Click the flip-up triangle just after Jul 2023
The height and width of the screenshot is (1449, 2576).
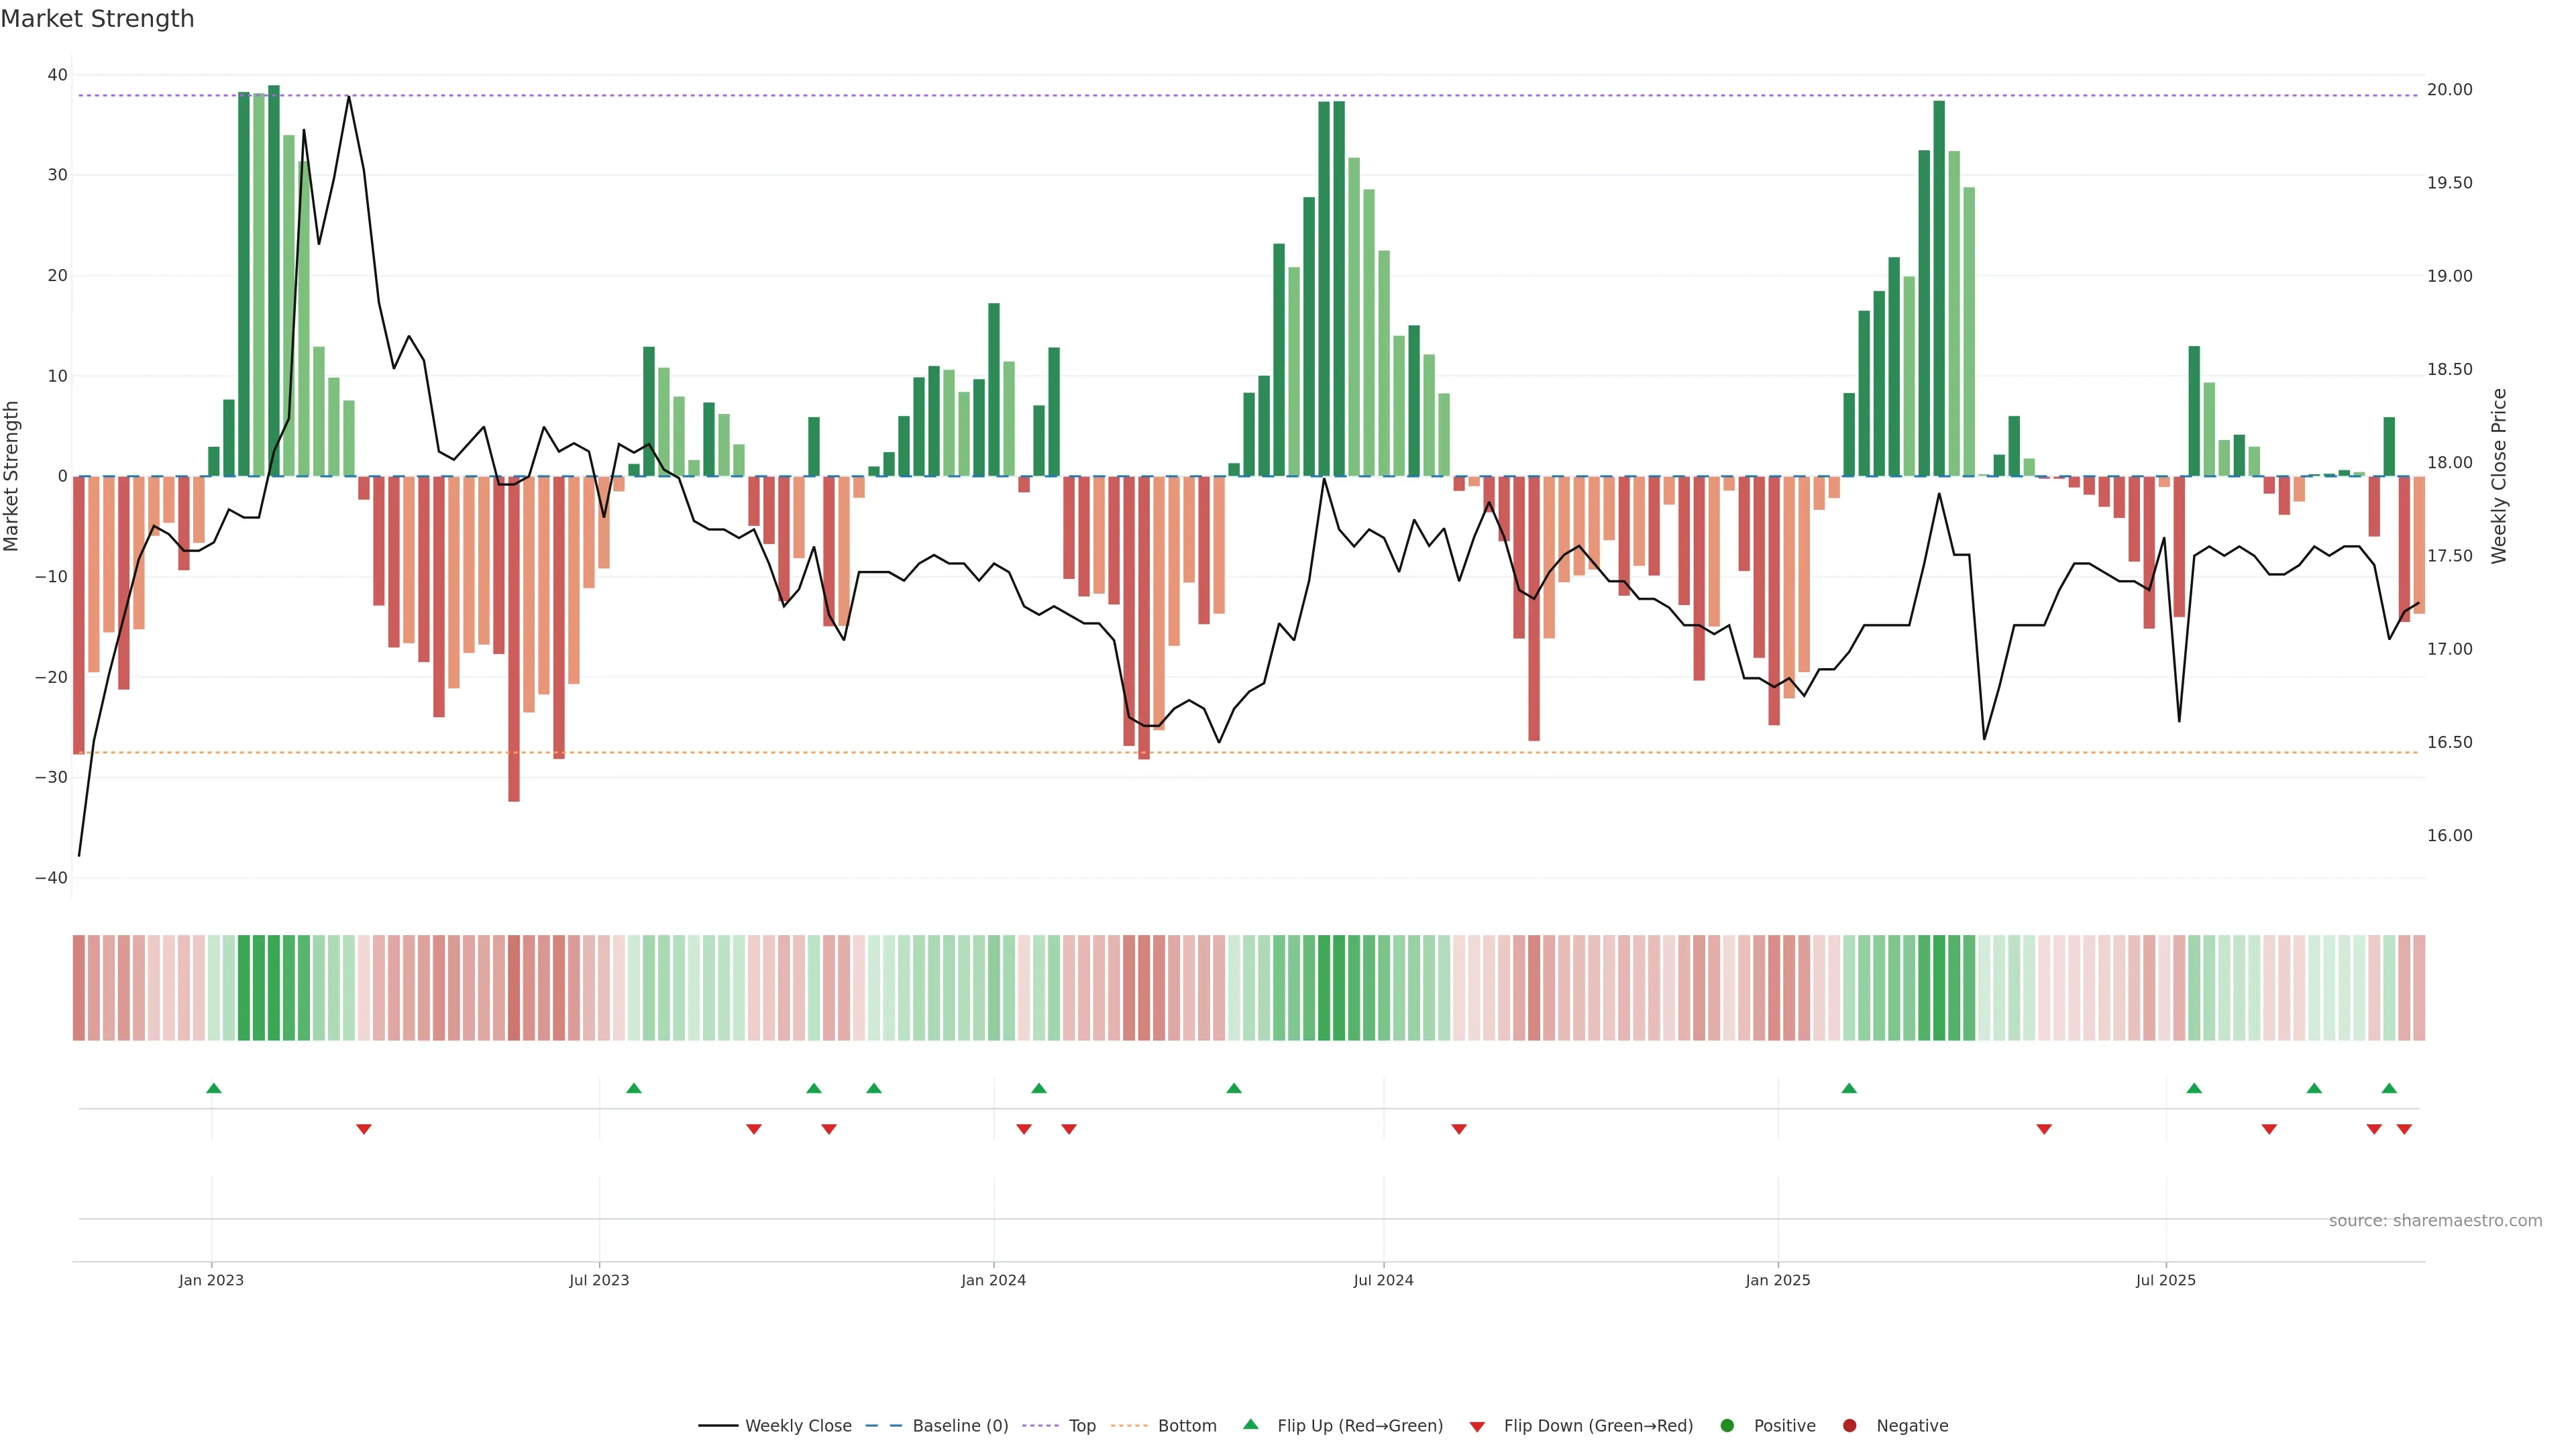coord(633,1088)
